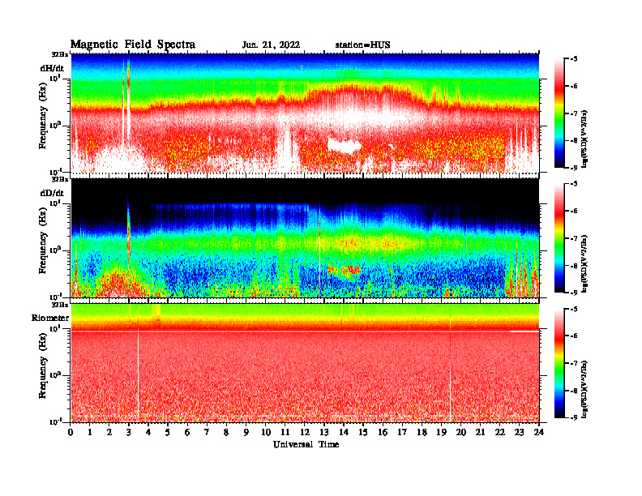Click the log(PSD) label beside dH/dt color scale

click(584, 138)
